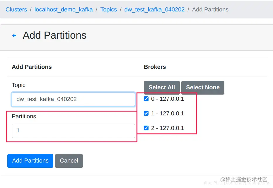Click the Add Partitions column header

(32, 67)
